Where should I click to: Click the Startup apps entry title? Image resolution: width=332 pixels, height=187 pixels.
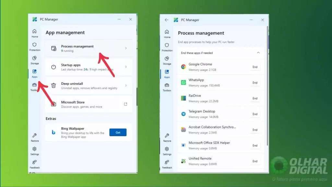tap(71, 65)
